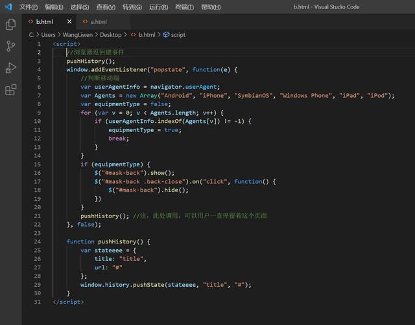Click the a.html tab file icon
415x325 pixels.
click(x=85, y=21)
